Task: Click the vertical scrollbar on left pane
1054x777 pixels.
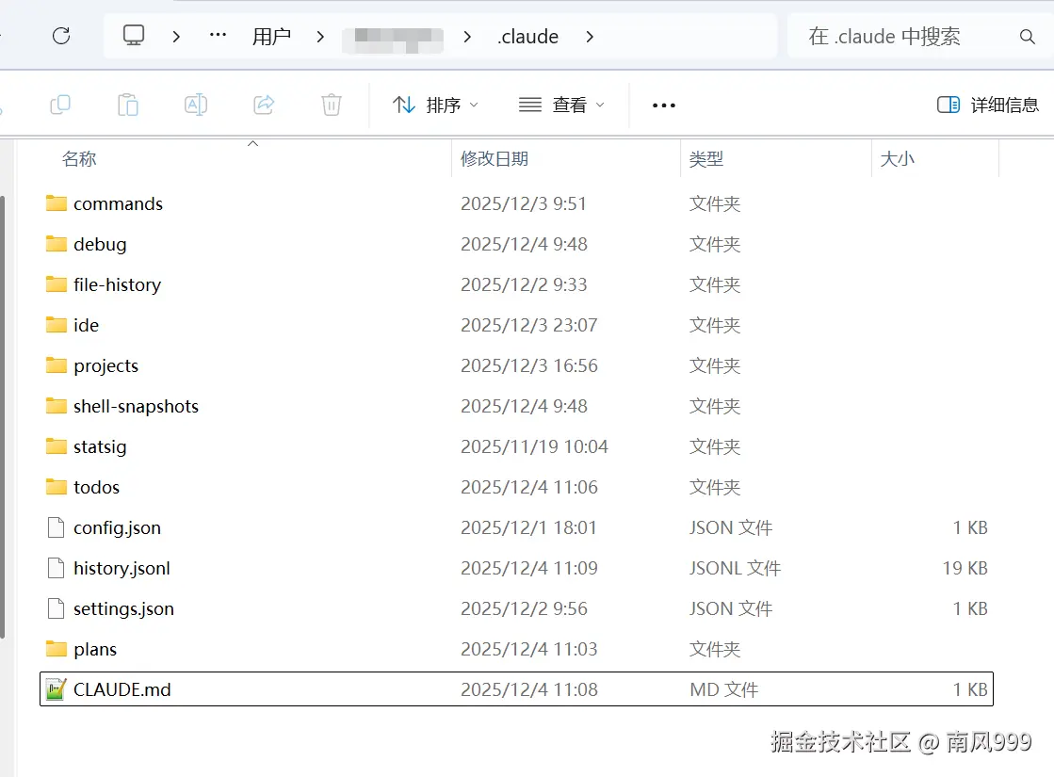Action: pos(3,416)
